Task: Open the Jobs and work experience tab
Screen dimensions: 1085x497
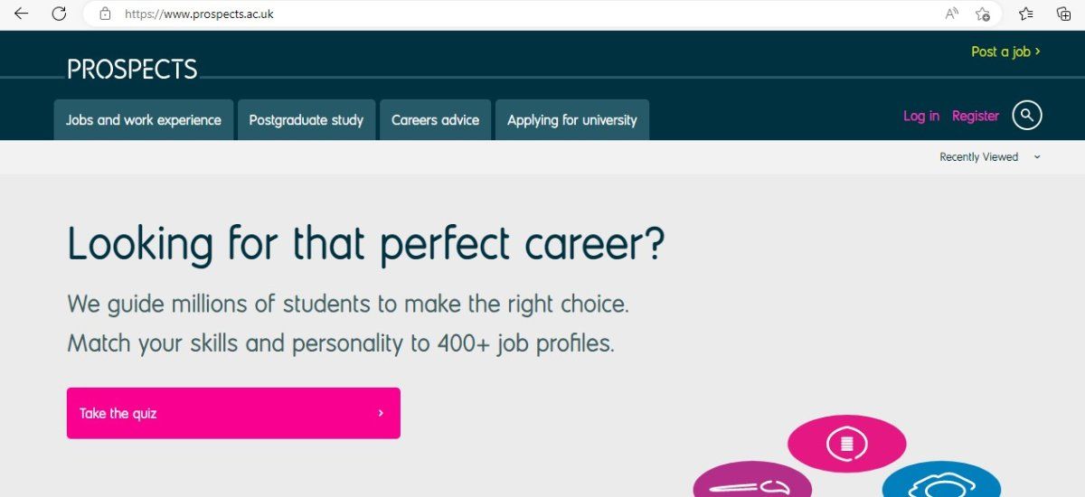Action: tap(144, 120)
